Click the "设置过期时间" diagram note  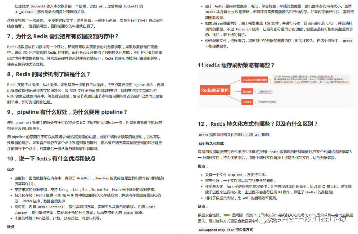[265, 92]
